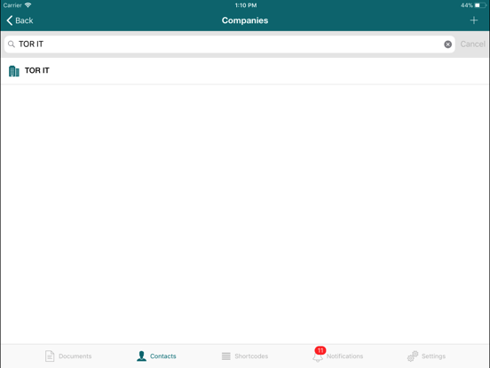490x368 pixels.
Task: Switch to the Documents tab
Action: [68, 356]
